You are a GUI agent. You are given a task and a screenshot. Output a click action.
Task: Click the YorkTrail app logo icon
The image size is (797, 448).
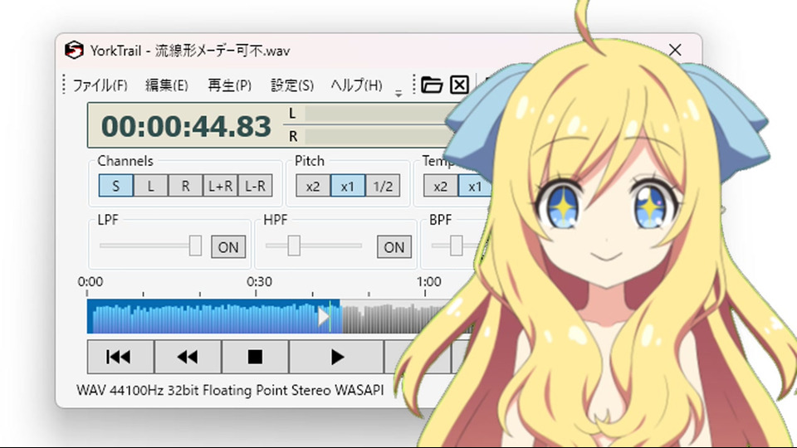pos(74,51)
